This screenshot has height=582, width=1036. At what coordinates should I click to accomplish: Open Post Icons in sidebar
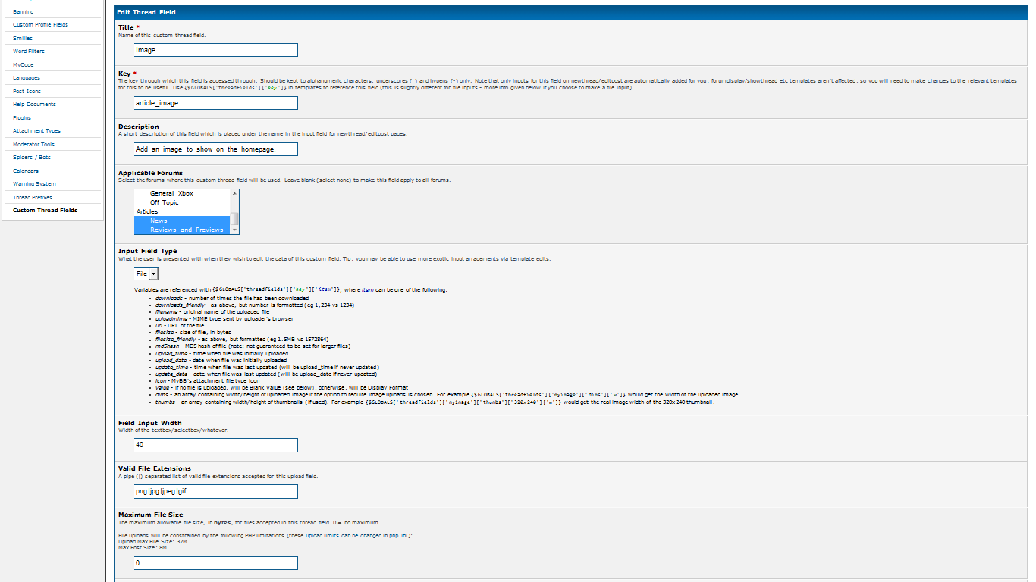[x=27, y=92]
